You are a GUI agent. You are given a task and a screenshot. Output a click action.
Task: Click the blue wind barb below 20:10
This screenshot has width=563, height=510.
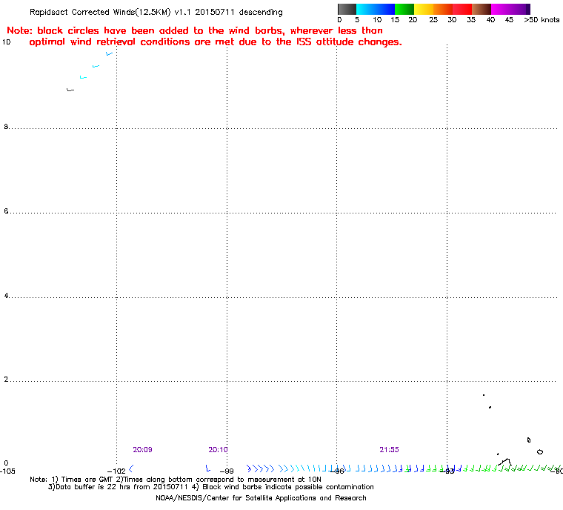pyautogui.click(x=207, y=468)
